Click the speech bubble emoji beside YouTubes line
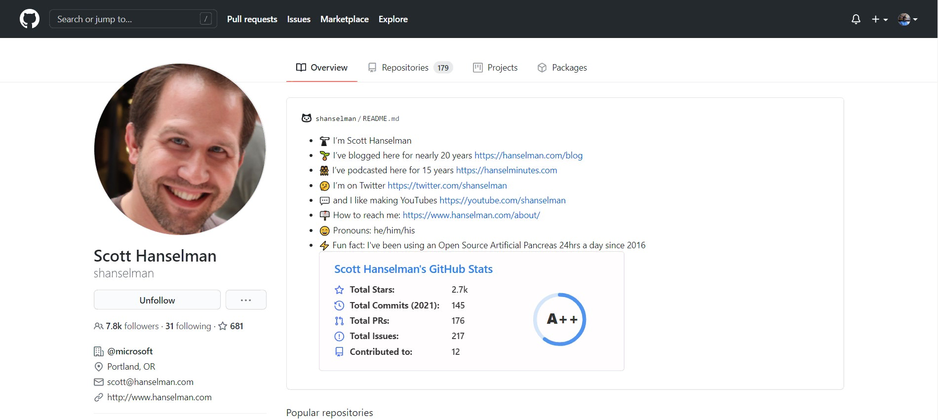 324,201
